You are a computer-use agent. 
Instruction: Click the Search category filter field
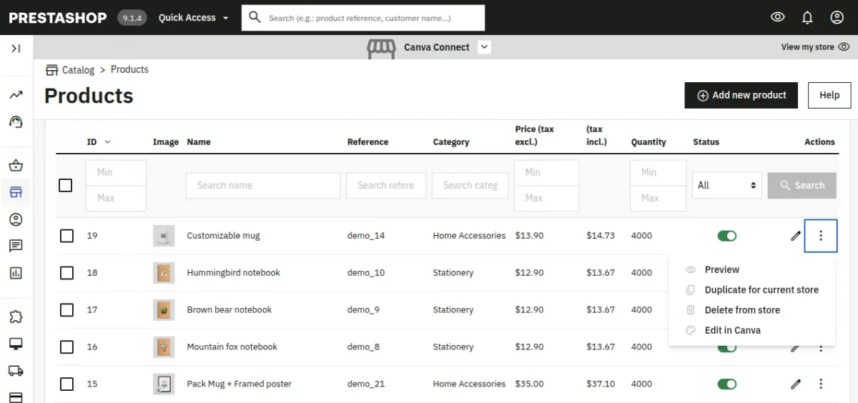coord(470,185)
